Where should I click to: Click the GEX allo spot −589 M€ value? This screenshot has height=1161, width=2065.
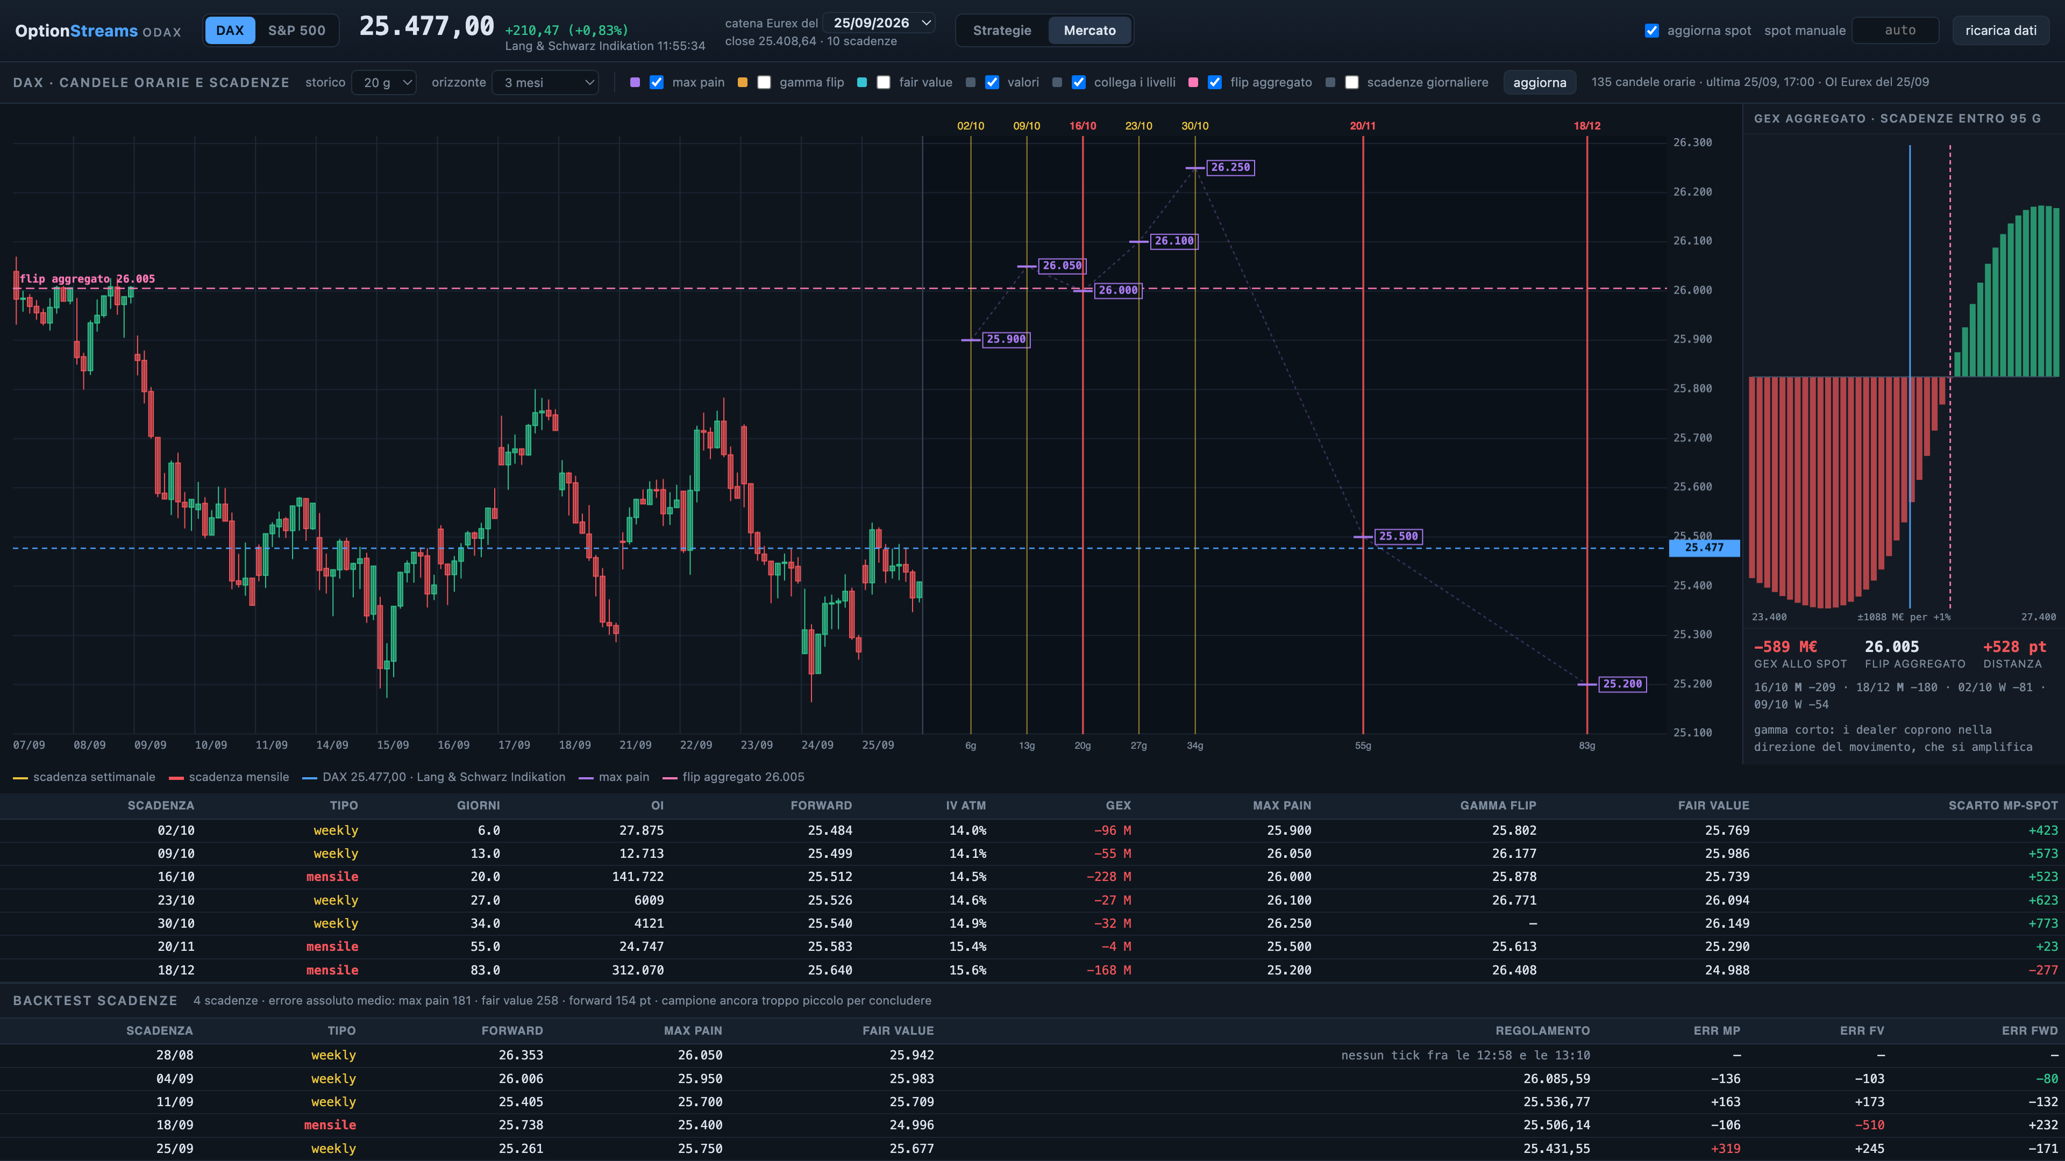[x=1785, y=647]
